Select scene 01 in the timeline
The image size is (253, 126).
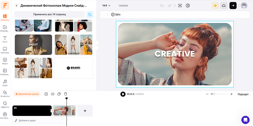[32, 111]
